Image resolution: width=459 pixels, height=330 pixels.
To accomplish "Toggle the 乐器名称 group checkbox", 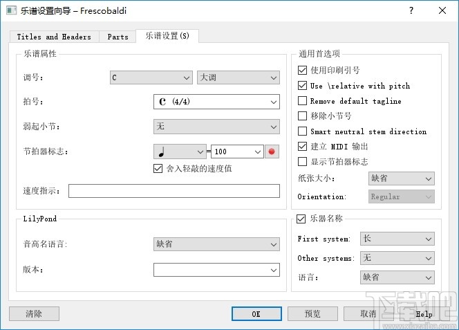I will click(301, 219).
